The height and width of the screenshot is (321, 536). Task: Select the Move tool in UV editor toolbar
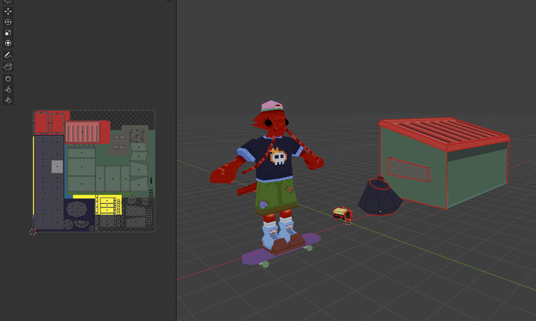(x=8, y=11)
